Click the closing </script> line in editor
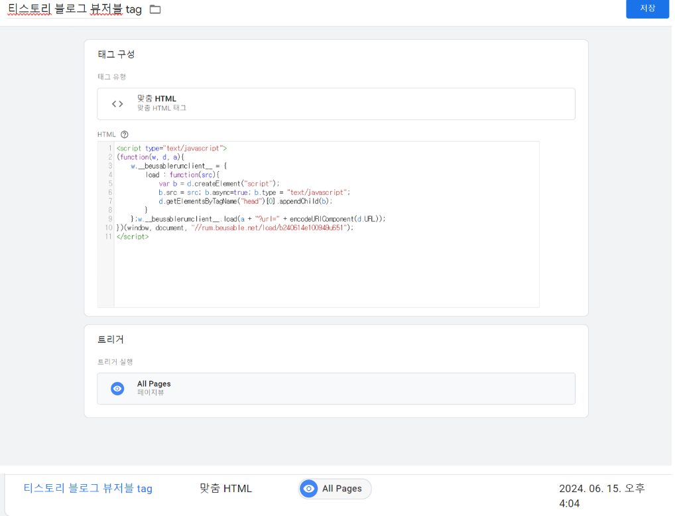Viewport: 675px width, 516px height. coord(133,237)
